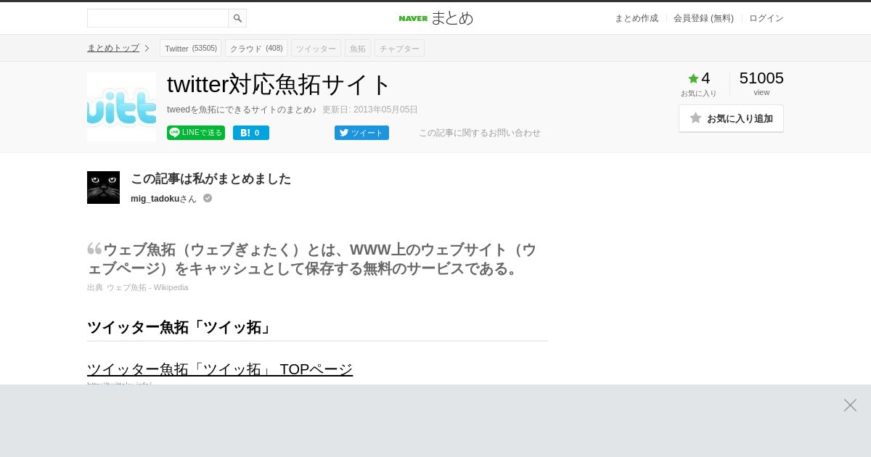Image resolution: width=871 pixels, height=457 pixels.
Task: Click the search text input field
Action: 158,18
